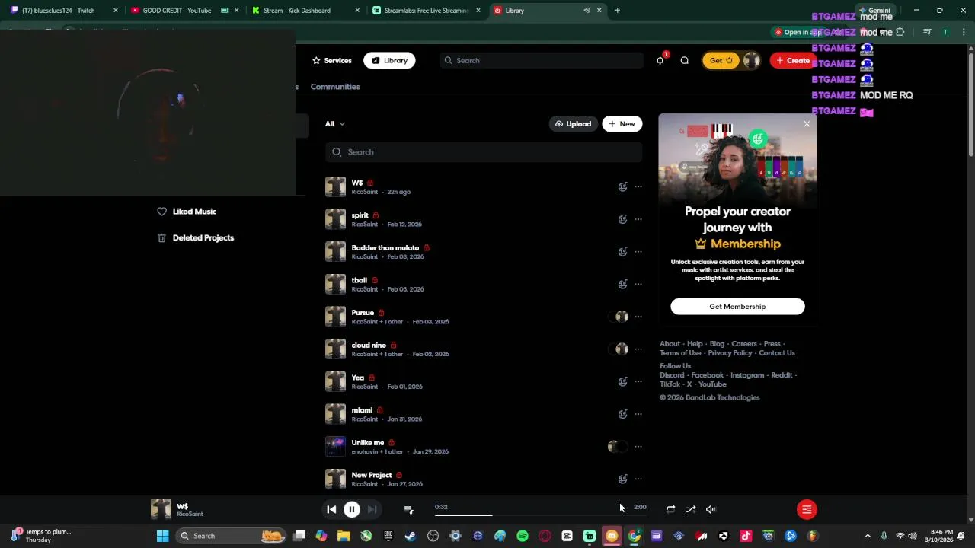This screenshot has height=548, width=975.
Task: Open the chat messages icon
Action: pos(684,60)
